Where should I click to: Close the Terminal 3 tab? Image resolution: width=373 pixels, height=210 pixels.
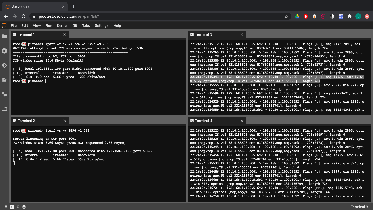(x=242, y=34)
